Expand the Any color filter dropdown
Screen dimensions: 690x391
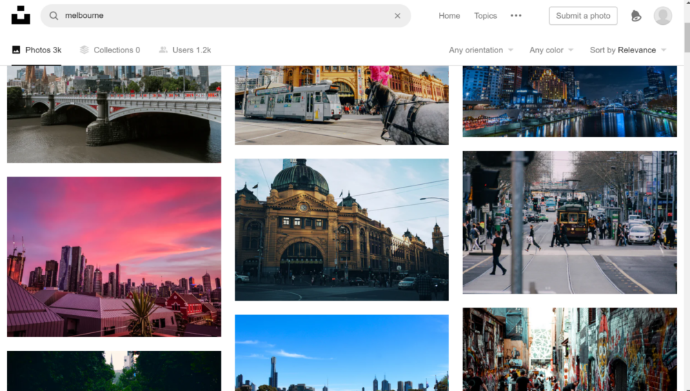[x=551, y=50]
